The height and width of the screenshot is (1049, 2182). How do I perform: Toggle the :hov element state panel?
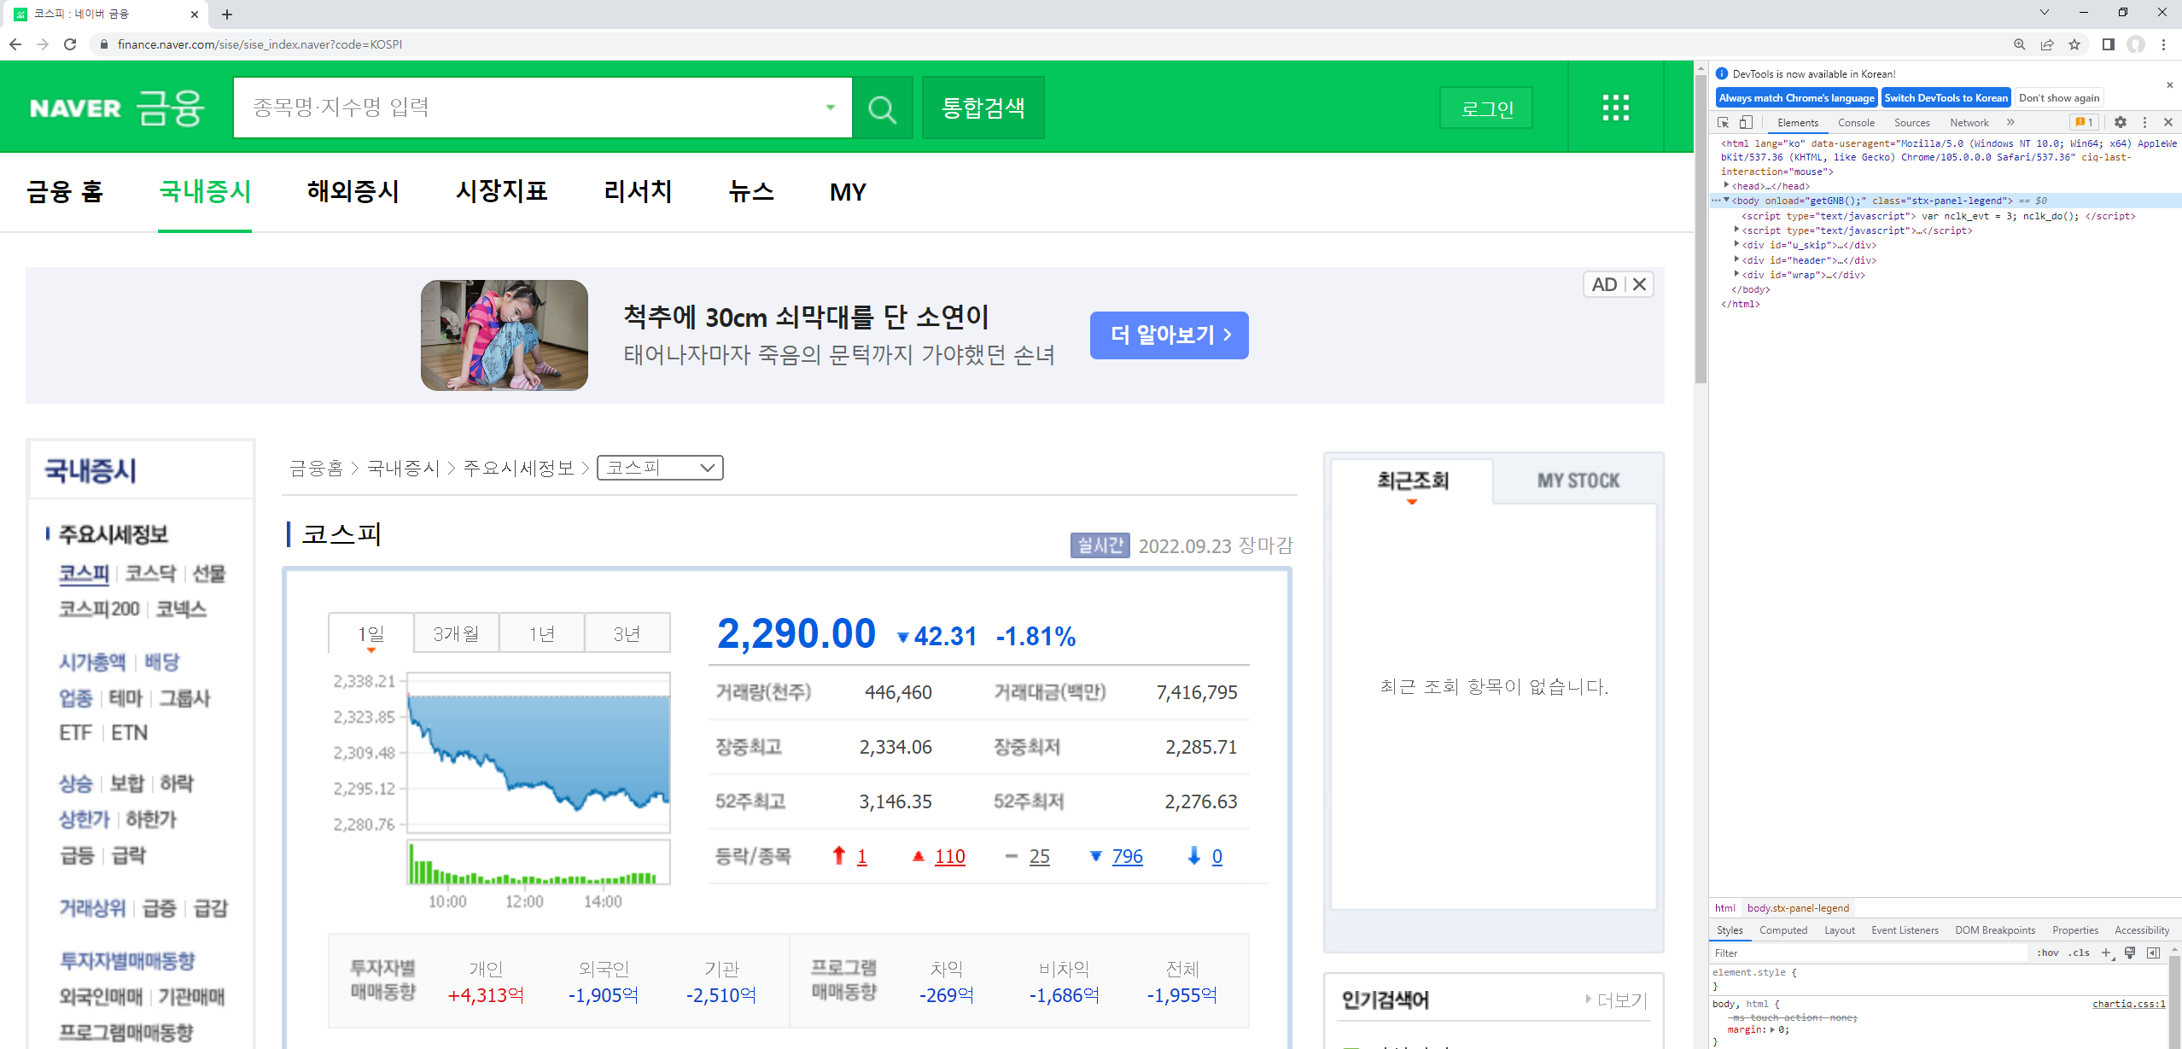[2047, 953]
